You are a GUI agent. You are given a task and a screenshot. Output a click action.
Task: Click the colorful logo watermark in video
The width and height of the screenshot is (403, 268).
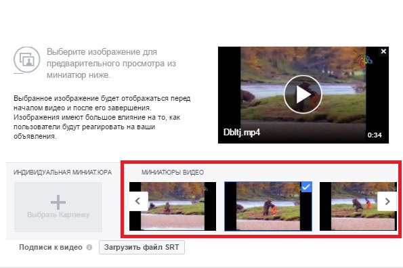tap(366, 61)
